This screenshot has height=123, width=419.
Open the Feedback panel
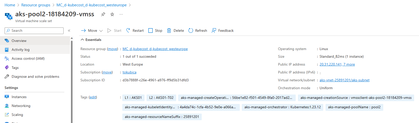(x=223, y=30)
